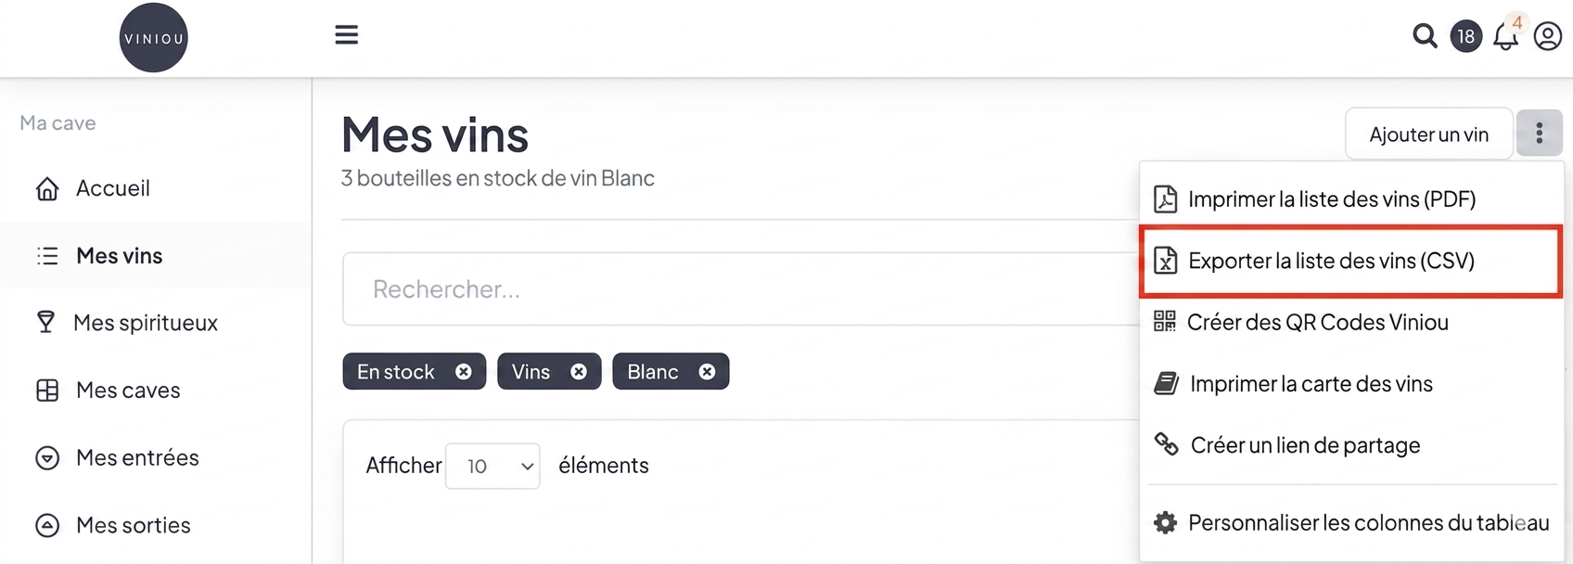Clear the 'Blanc' filter chip
The height and width of the screenshot is (564, 1573).
click(x=707, y=371)
